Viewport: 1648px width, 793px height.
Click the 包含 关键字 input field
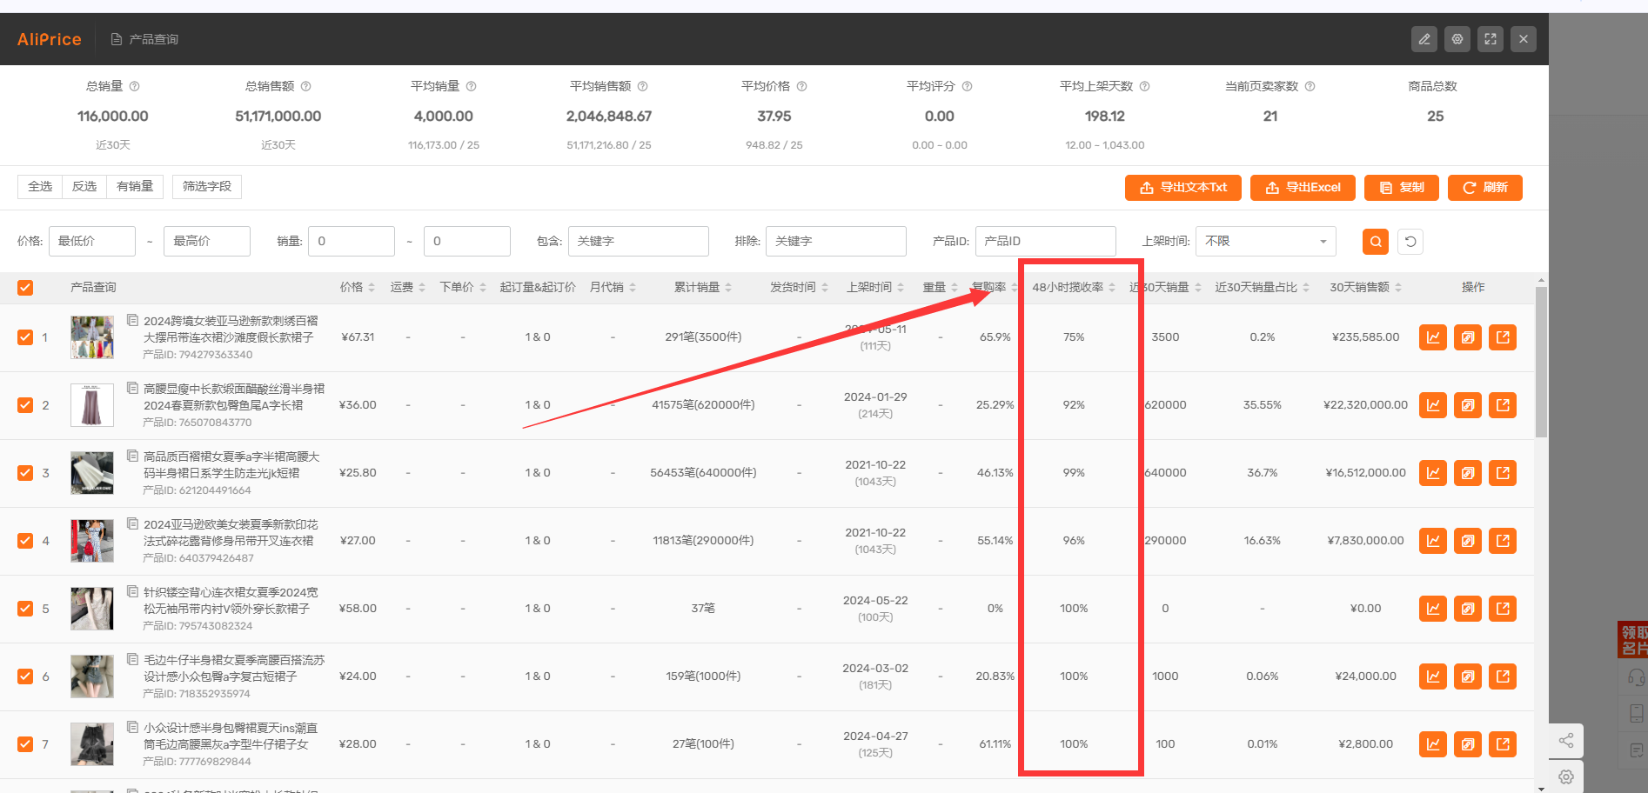[x=639, y=242]
